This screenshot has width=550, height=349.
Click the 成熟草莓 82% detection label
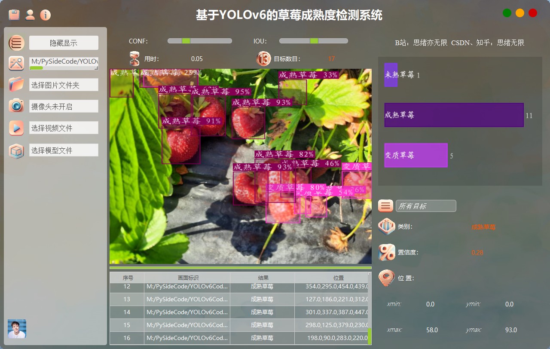[x=285, y=154]
